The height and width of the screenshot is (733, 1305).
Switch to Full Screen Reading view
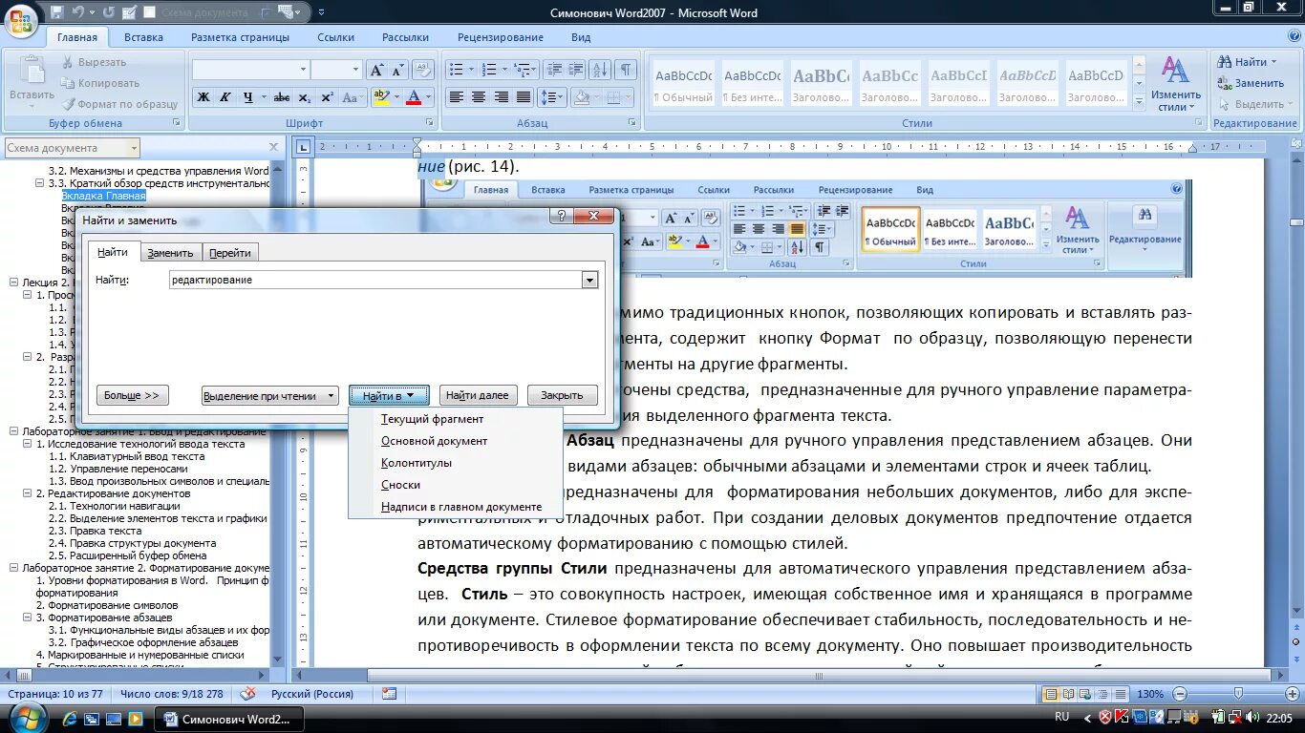coord(1069,694)
